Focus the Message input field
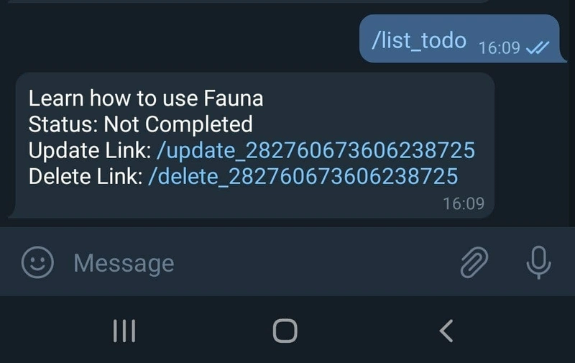Viewport: 575px width, 363px height. coord(257,262)
